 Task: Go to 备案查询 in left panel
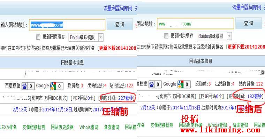(112, 127)
